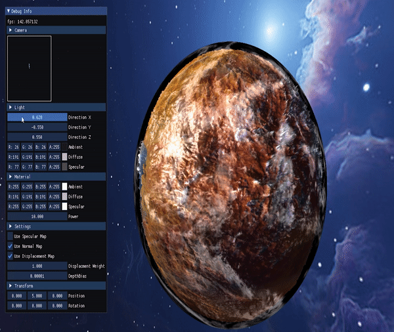Click the Light Ambient G: 26 field
Viewport: 394px width, 332px height.
point(27,147)
